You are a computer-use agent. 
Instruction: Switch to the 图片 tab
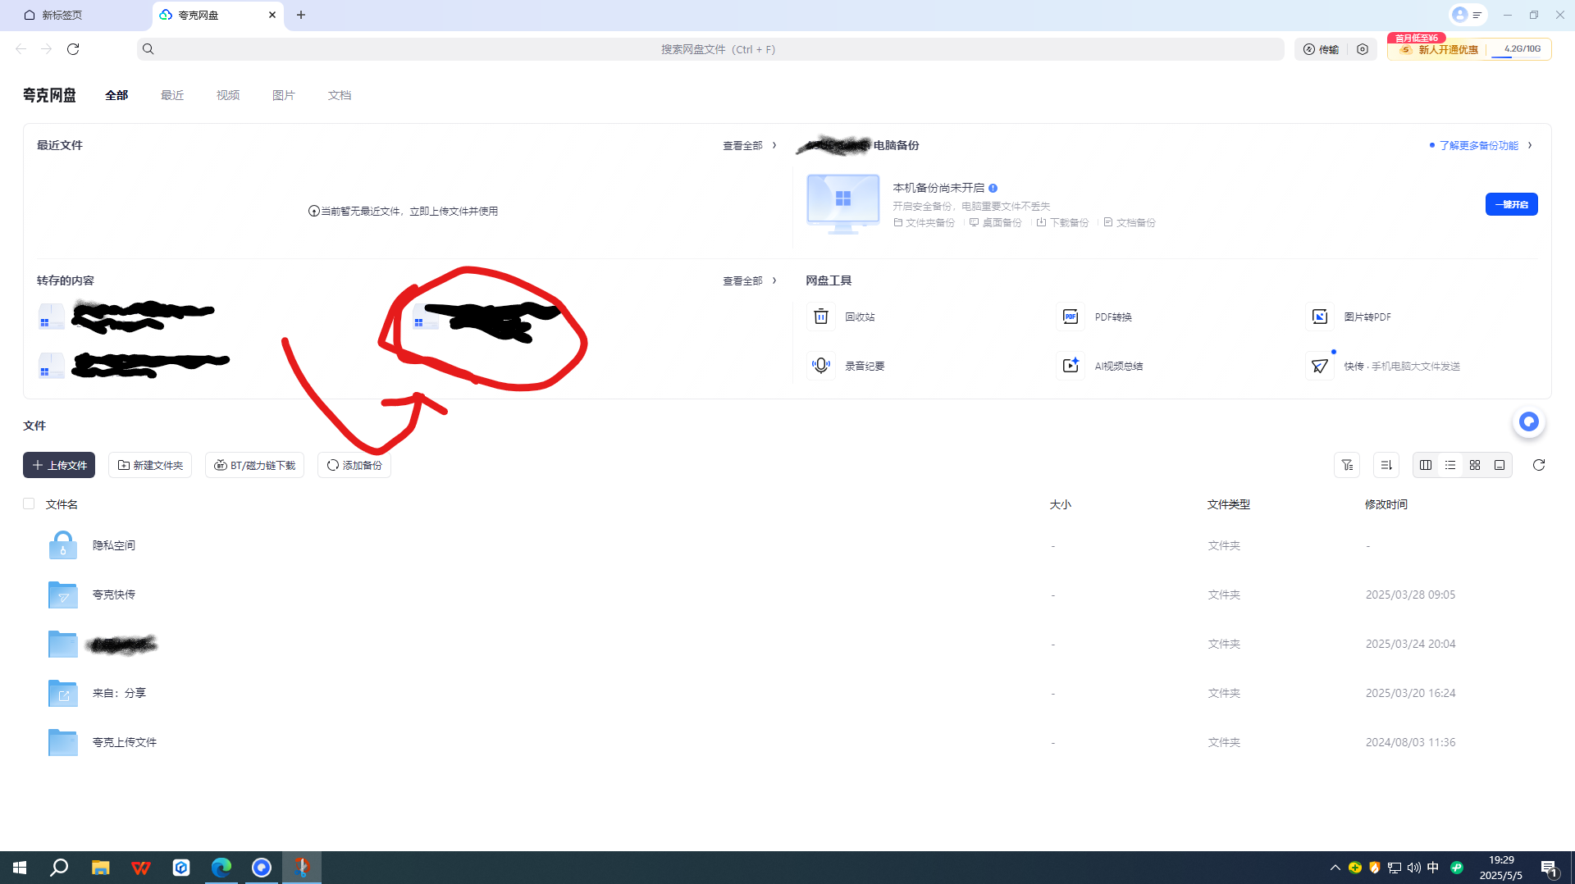pos(284,95)
